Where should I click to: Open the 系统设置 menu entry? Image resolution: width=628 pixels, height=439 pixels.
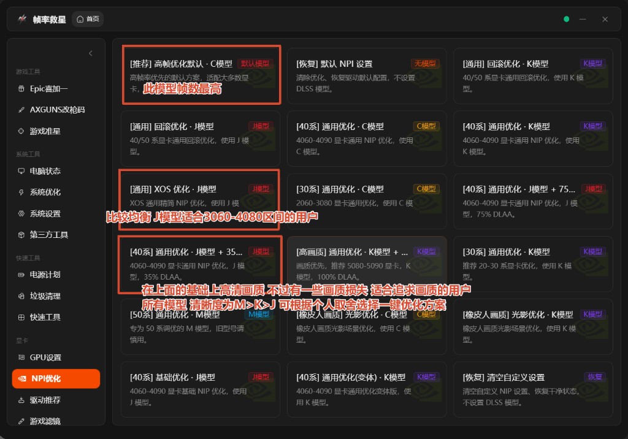(x=56, y=213)
